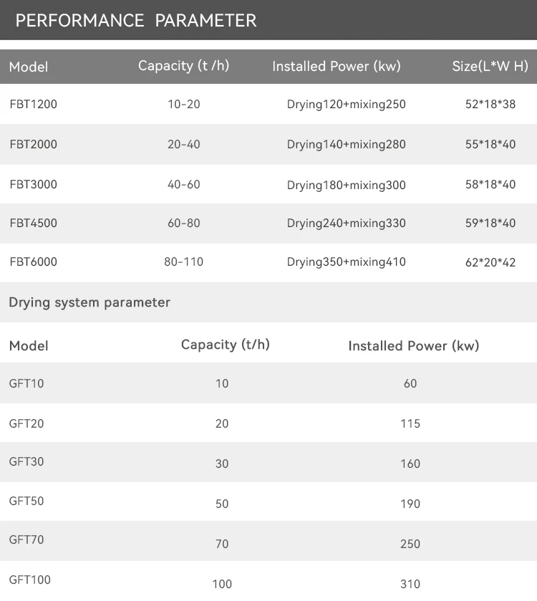Screen dimensions: 537x601
Task: Click the Drying system parameter title
Action: [x=89, y=302]
